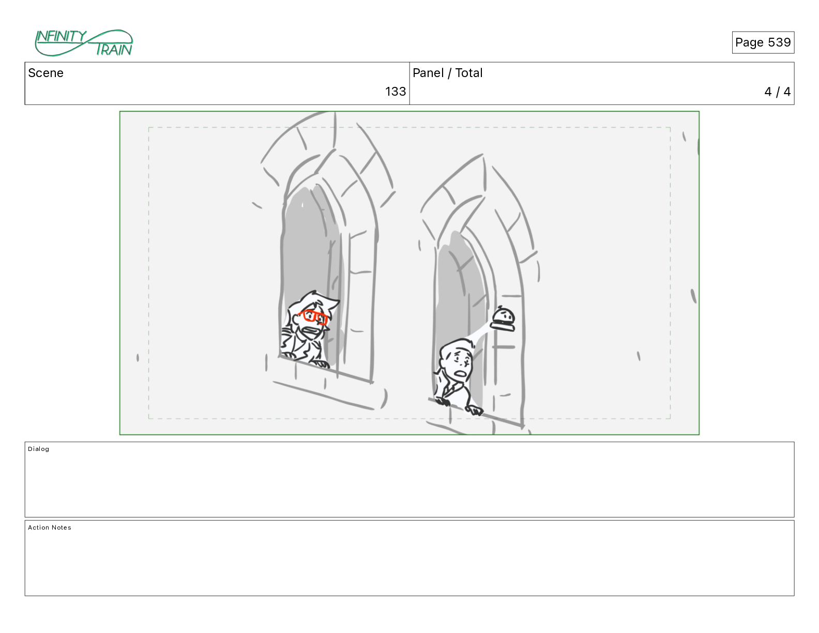This screenshot has width=819, height=633.
Task: Select the Page 539 label
Action: point(763,42)
